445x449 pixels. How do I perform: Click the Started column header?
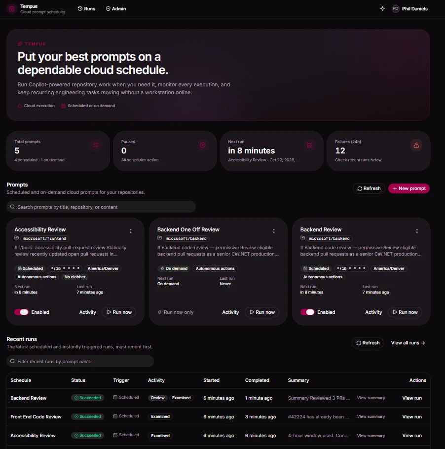pos(211,380)
